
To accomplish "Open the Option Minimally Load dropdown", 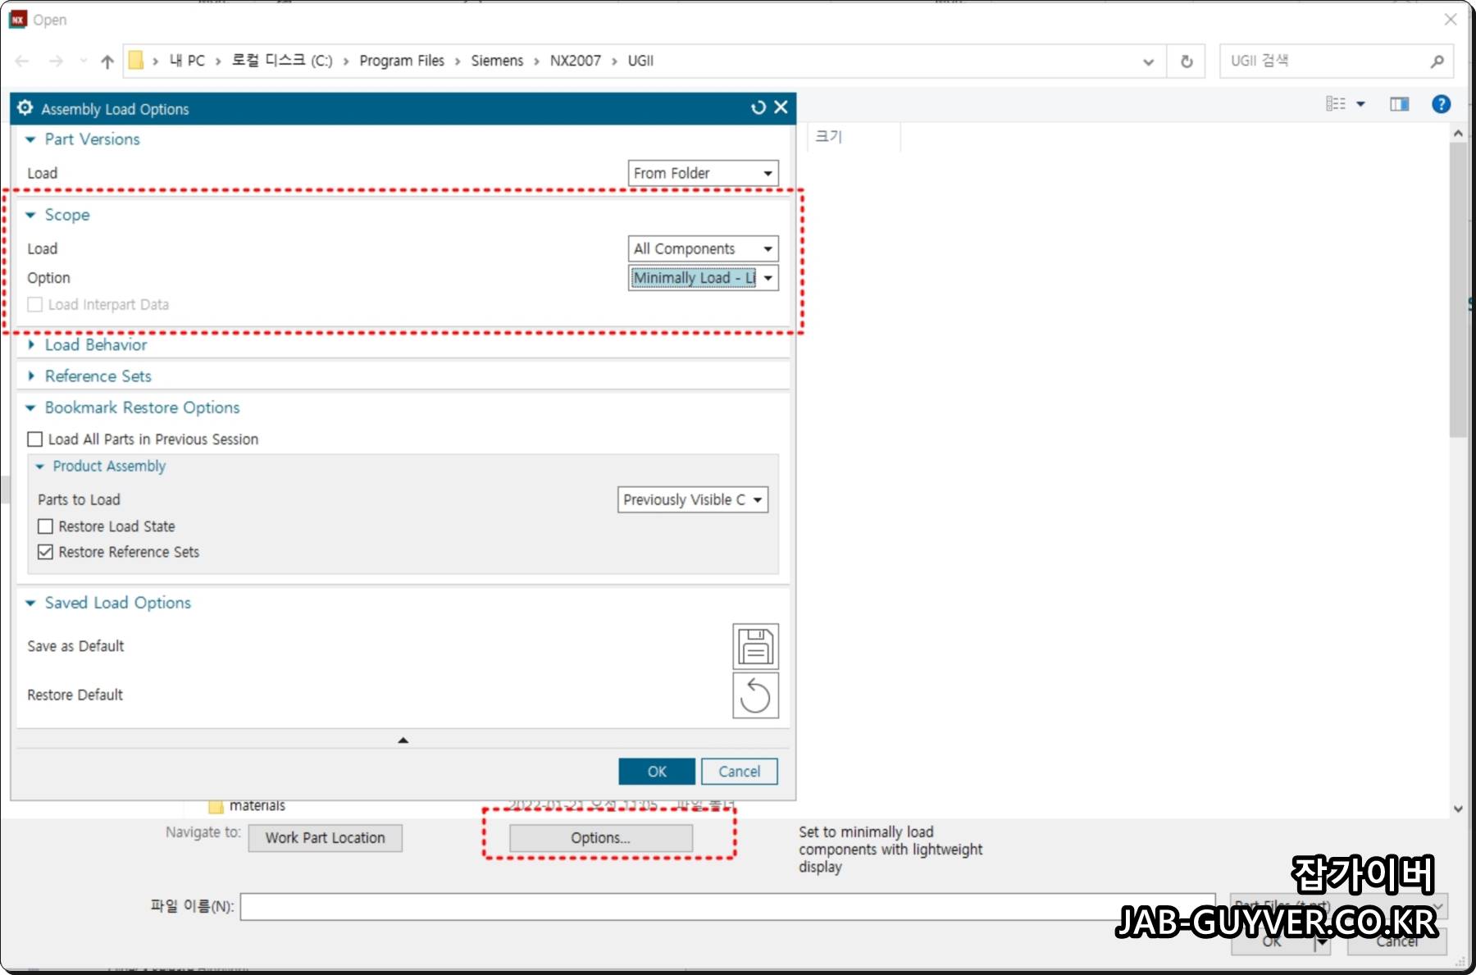I will tap(703, 279).
